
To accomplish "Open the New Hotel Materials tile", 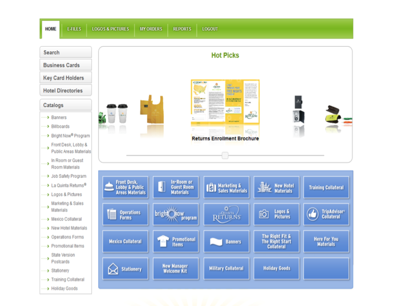I will point(276,187).
